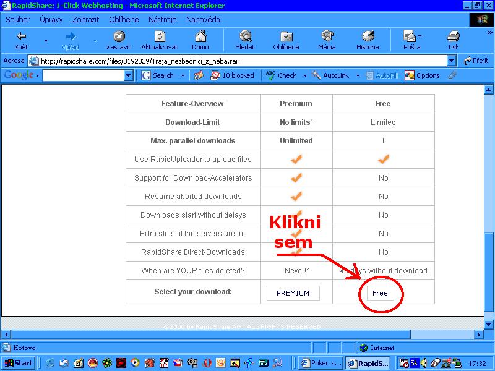Image resolution: width=495 pixels, height=371 pixels.
Task: Click 'Support for Download-Accelerators' row label
Action: (x=193, y=178)
